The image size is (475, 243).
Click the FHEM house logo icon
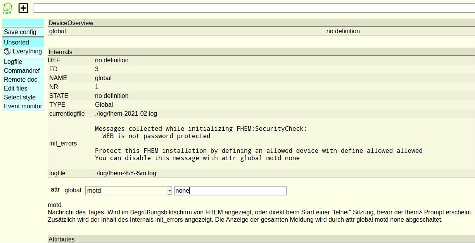7,8
